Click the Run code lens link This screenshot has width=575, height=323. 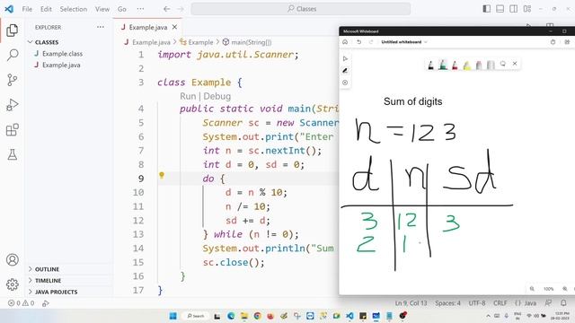pos(188,96)
